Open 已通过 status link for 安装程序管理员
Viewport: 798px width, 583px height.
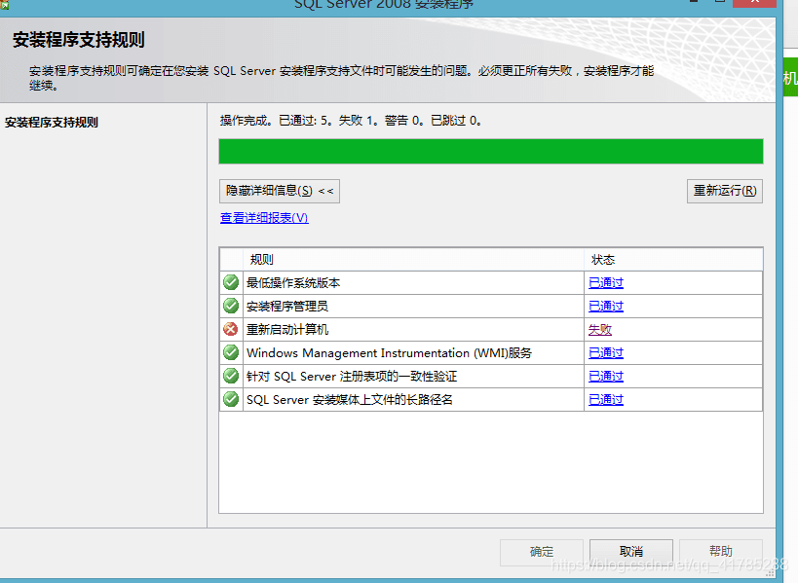(x=606, y=306)
